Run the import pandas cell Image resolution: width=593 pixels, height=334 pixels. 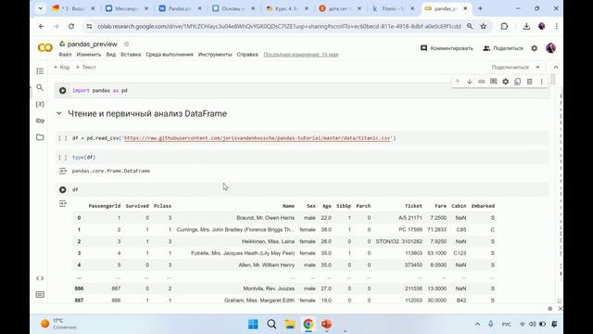click(x=62, y=91)
